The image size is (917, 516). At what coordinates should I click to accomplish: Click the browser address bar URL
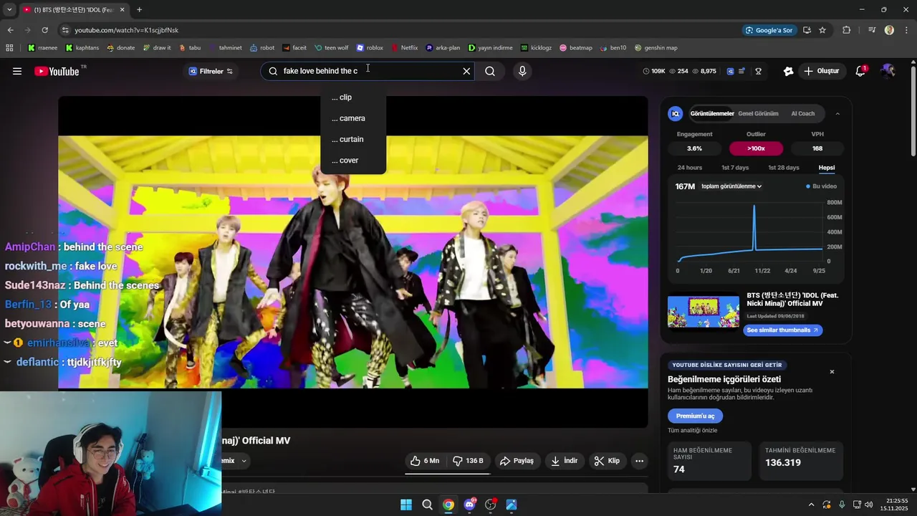coord(126,30)
